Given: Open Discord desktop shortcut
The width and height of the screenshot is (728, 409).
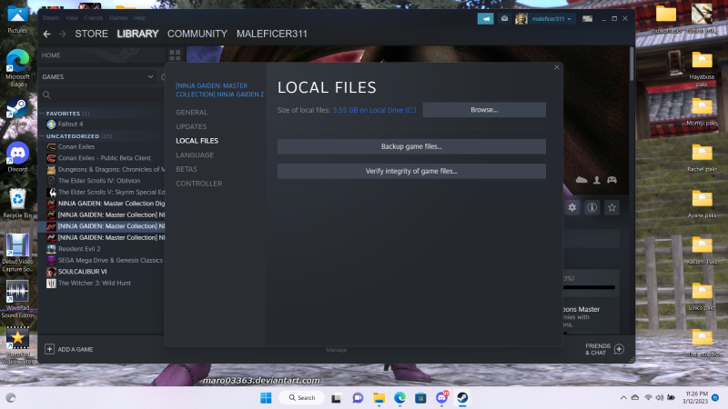Looking at the screenshot, I should coord(17,157).
